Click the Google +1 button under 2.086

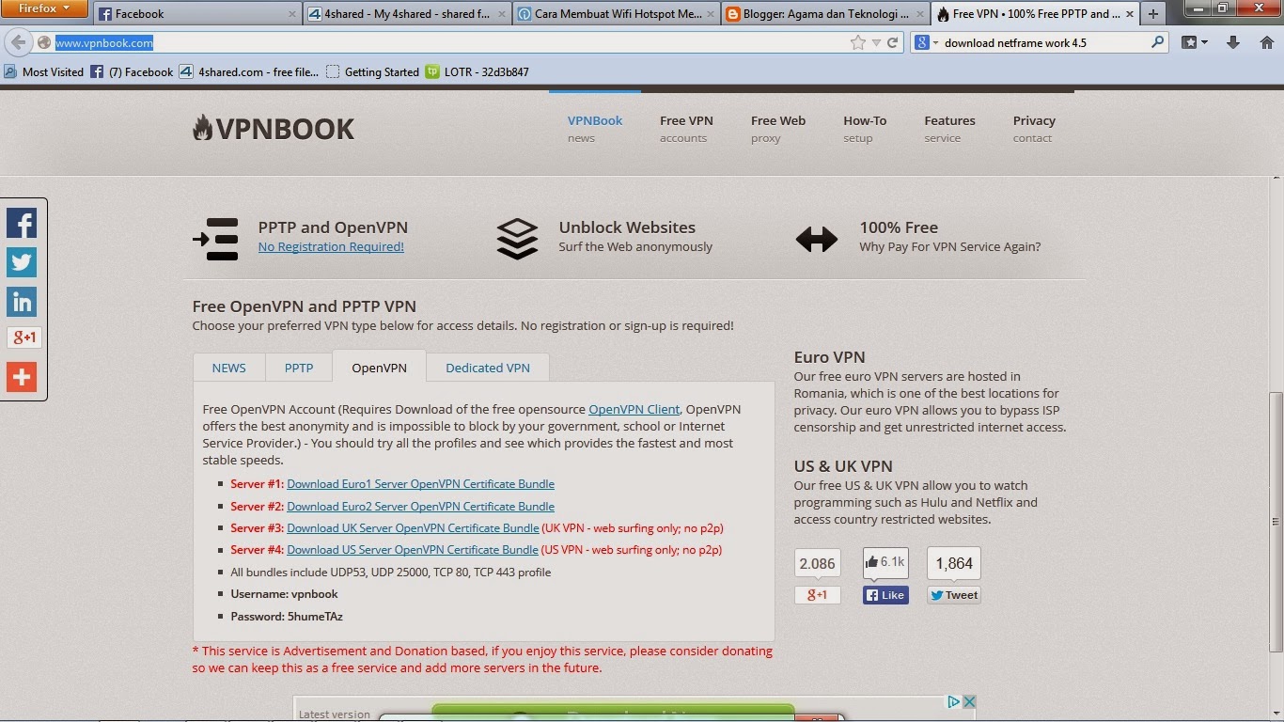(x=817, y=595)
